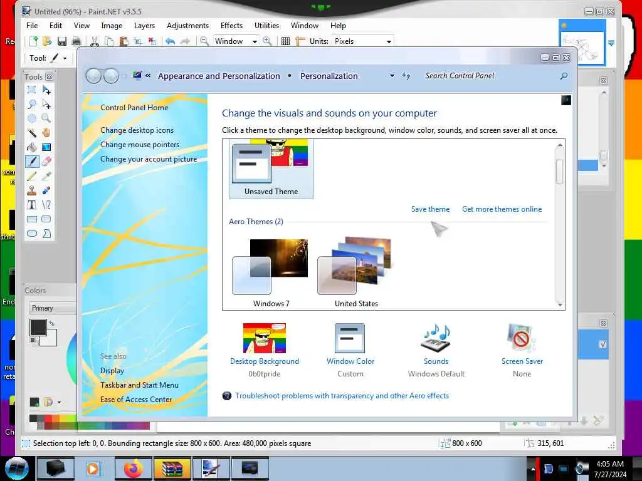Click the Crop to Selection icon
Viewport: 642px width, 481px height.
click(137, 41)
